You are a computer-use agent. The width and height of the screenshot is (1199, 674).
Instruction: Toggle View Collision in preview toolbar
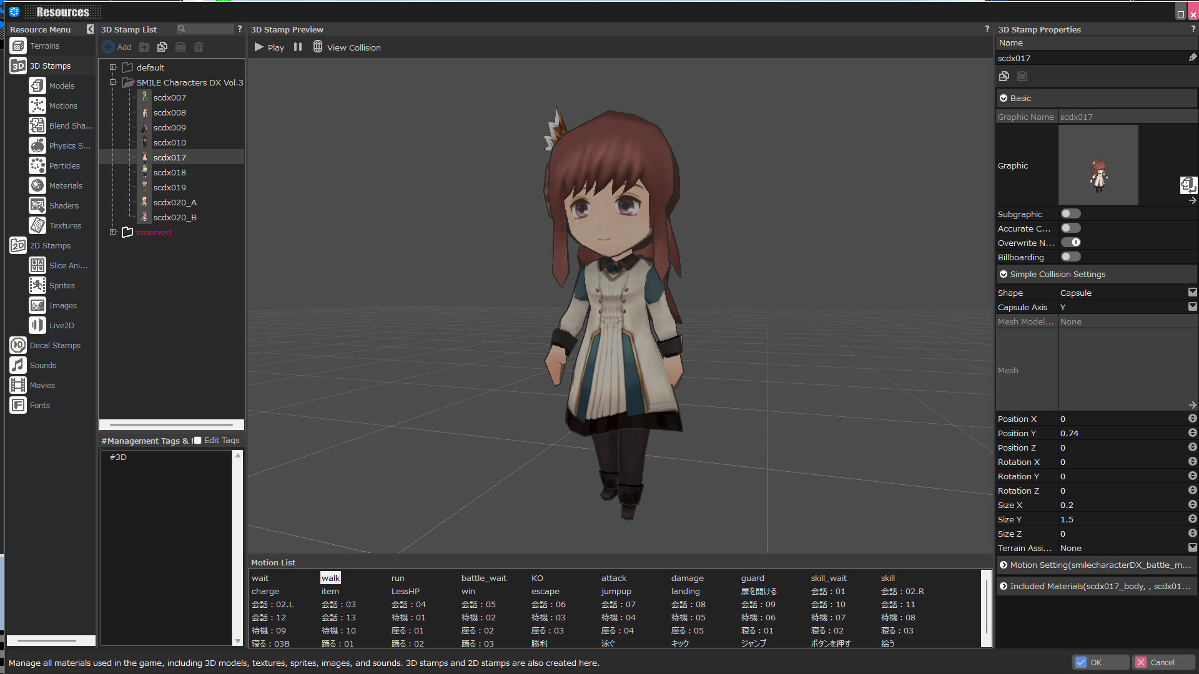coord(347,47)
